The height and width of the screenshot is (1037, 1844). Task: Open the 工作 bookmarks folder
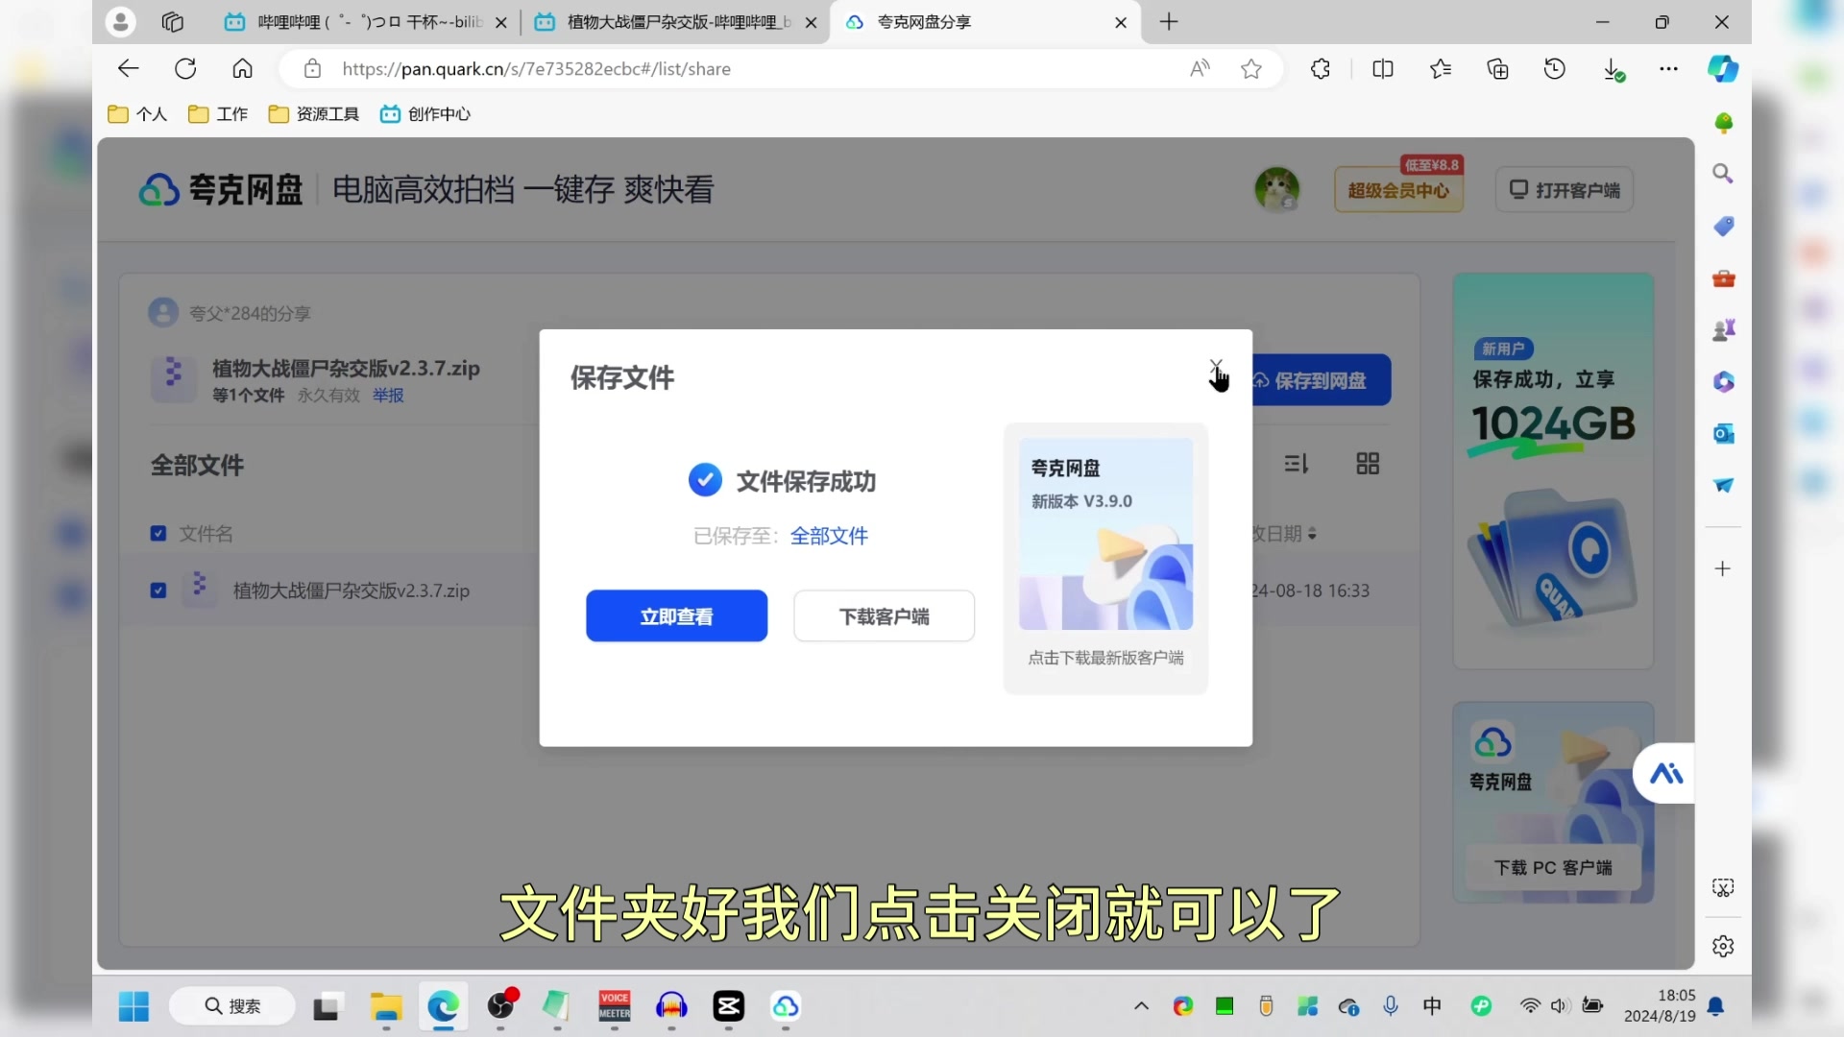point(218,114)
